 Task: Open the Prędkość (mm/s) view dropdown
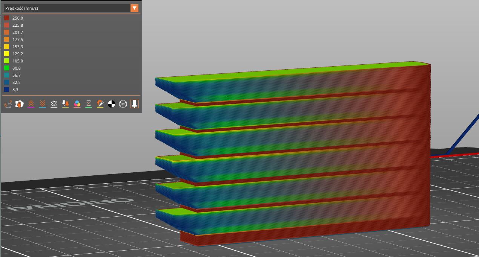[x=71, y=8]
